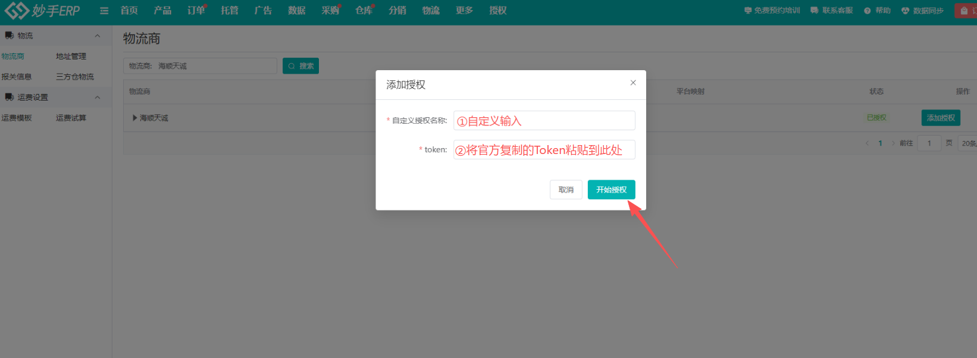977x358 pixels.
Task: Select 三方仓物流 in the sidebar
Action: tap(75, 77)
